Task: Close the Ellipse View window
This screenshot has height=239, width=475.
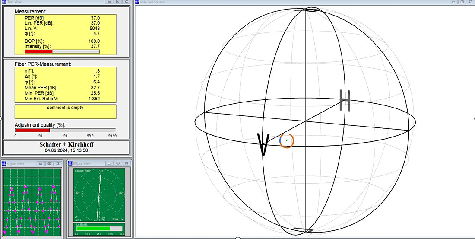Action: coord(127,163)
